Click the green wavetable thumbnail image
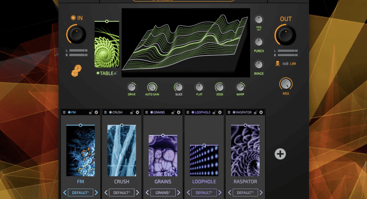This screenshot has width=367, height=199. [x=107, y=45]
